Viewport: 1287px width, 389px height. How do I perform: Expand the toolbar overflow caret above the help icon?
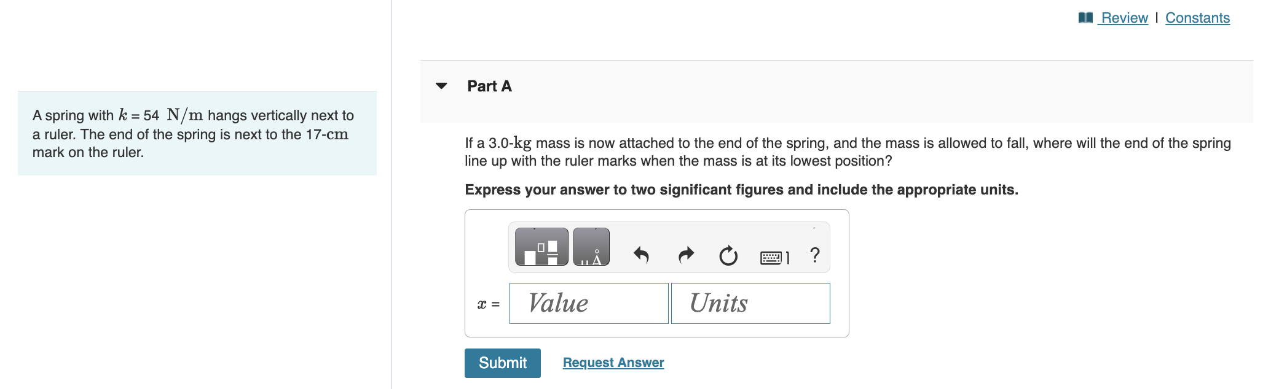pyautogui.click(x=815, y=227)
